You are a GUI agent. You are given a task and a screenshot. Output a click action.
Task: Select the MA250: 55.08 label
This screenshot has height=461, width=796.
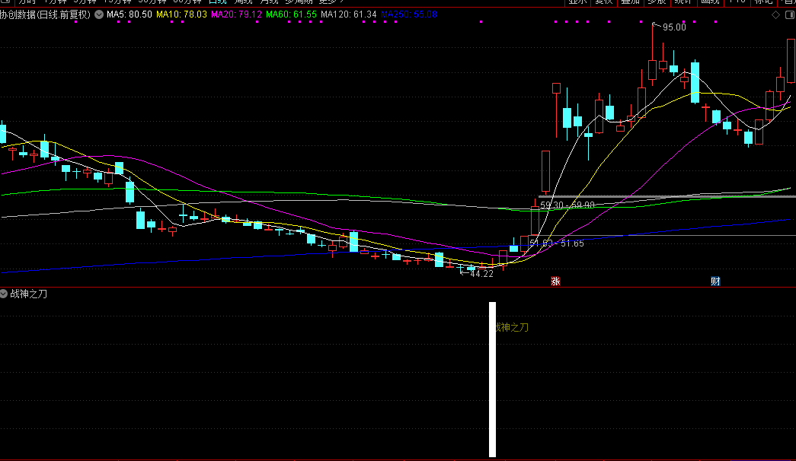(408, 14)
